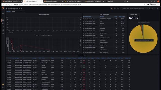This screenshot has width=161, height=90.
Task: Switch to the All Stars Mystery Box tab
Action: point(74,1)
